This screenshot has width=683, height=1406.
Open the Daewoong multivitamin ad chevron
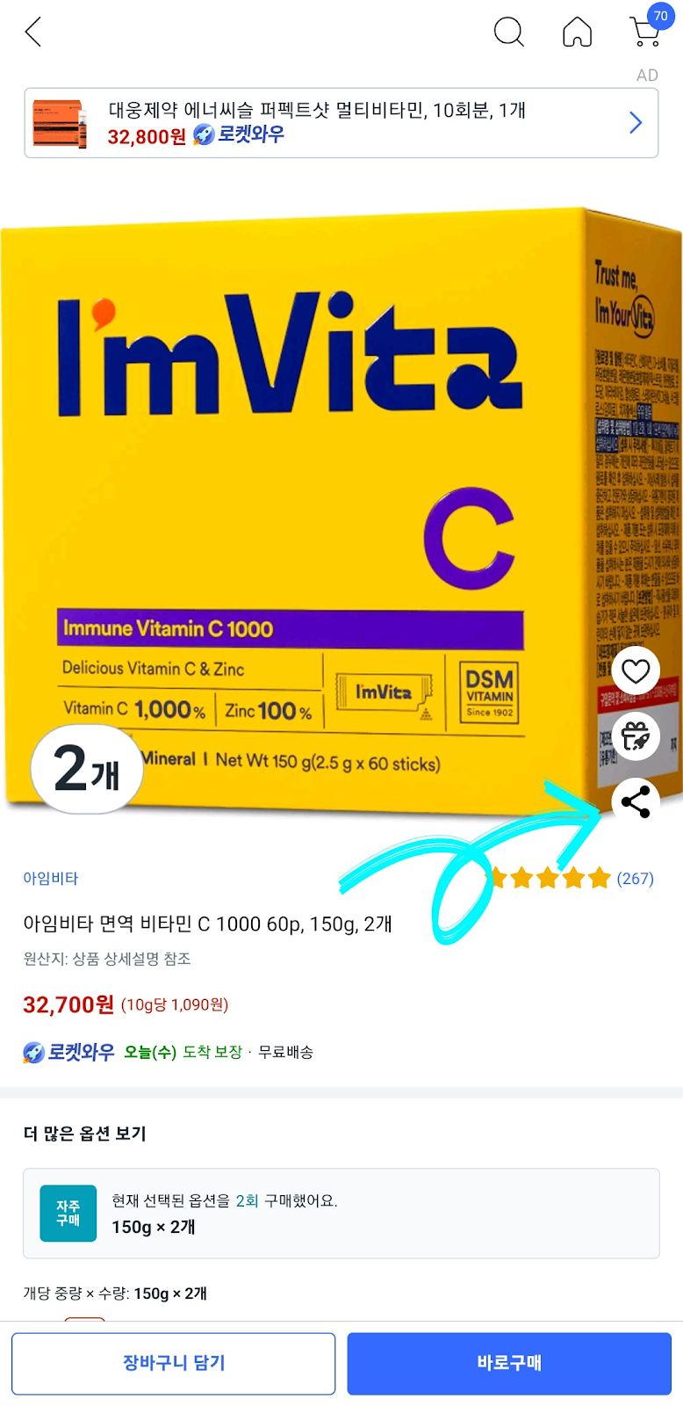click(x=636, y=123)
